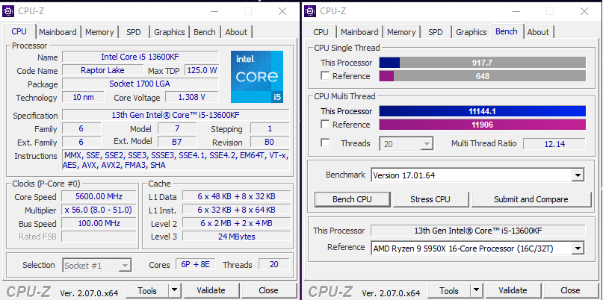Click the Code Name field Raptor Lake
603x300 pixels.
tap(102, 70)
